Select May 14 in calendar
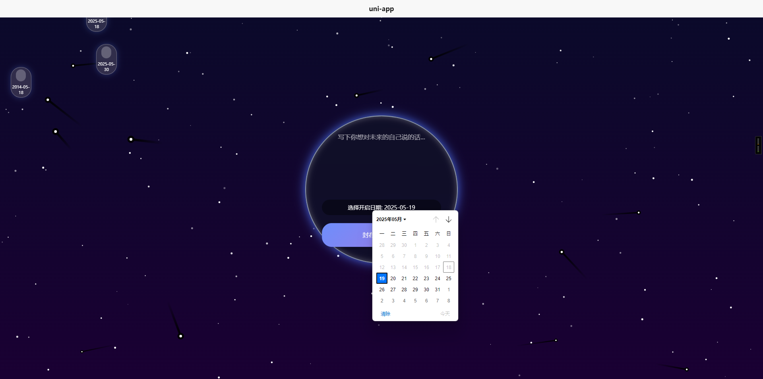 point(404,267)
